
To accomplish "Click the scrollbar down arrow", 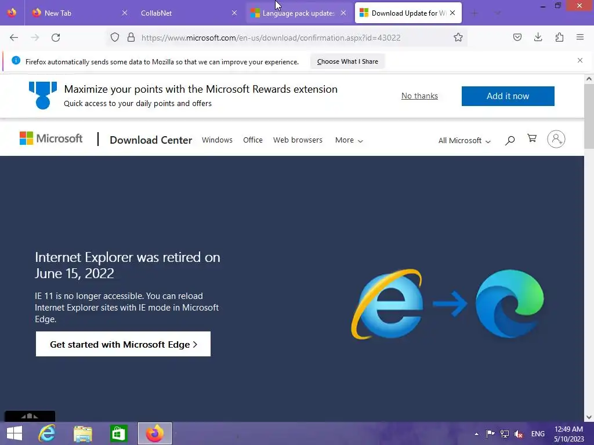I will pos(589,417).
